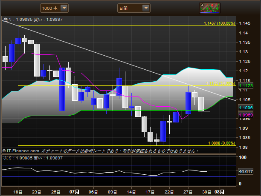The image size is (261, 196).
Task: Click the 1.08 price axis label
Action: click(x=244, y=148)
